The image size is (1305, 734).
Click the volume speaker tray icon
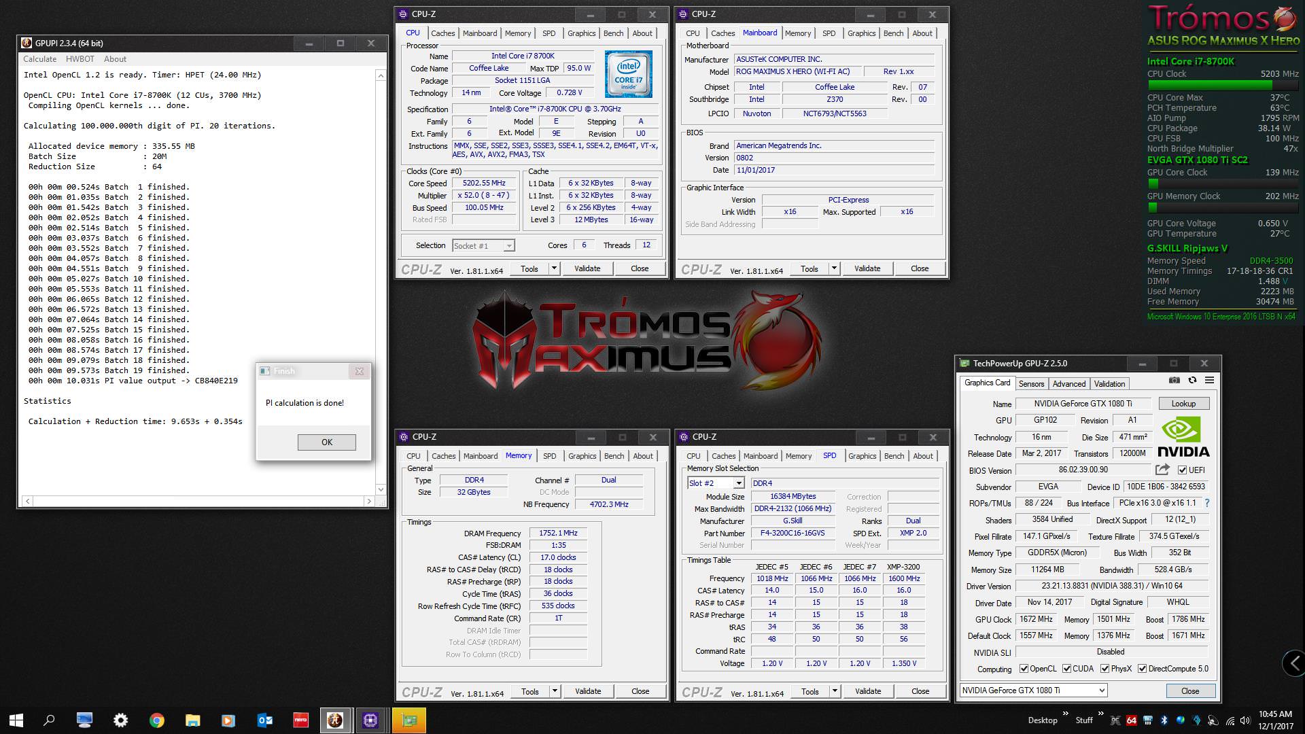pyautogui.click(x=1245, y=720)
